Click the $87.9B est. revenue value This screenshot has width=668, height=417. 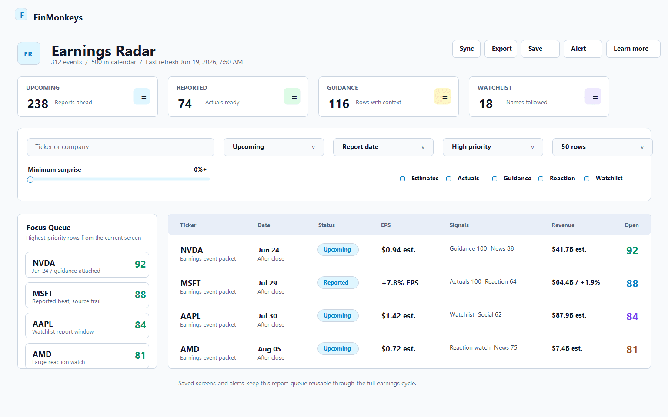click(x=569, y=315)
